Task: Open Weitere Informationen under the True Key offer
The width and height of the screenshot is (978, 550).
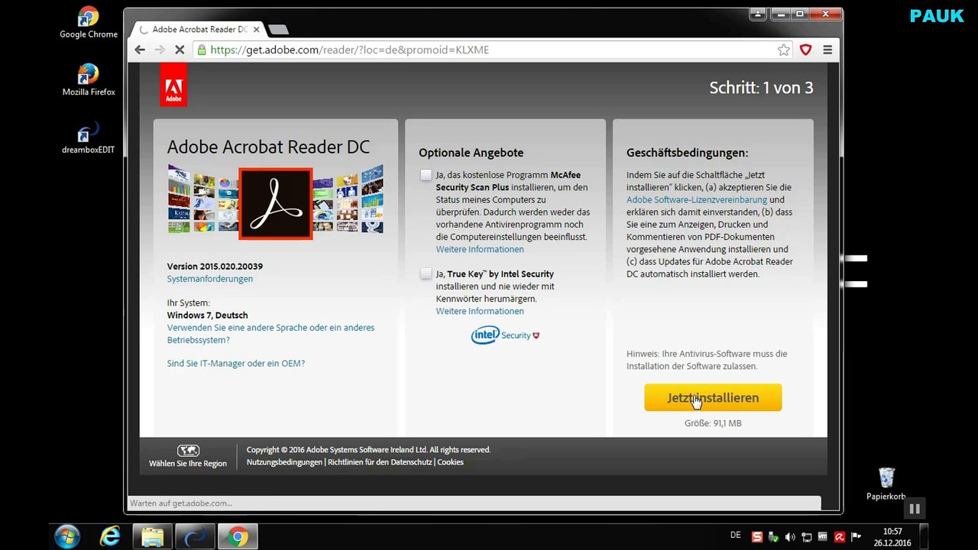Action: (x=480, y=312)
